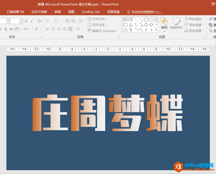Screen dimensions: 216x174
Task: Open the 排列 arrange menu
Action: coord(164,25)
